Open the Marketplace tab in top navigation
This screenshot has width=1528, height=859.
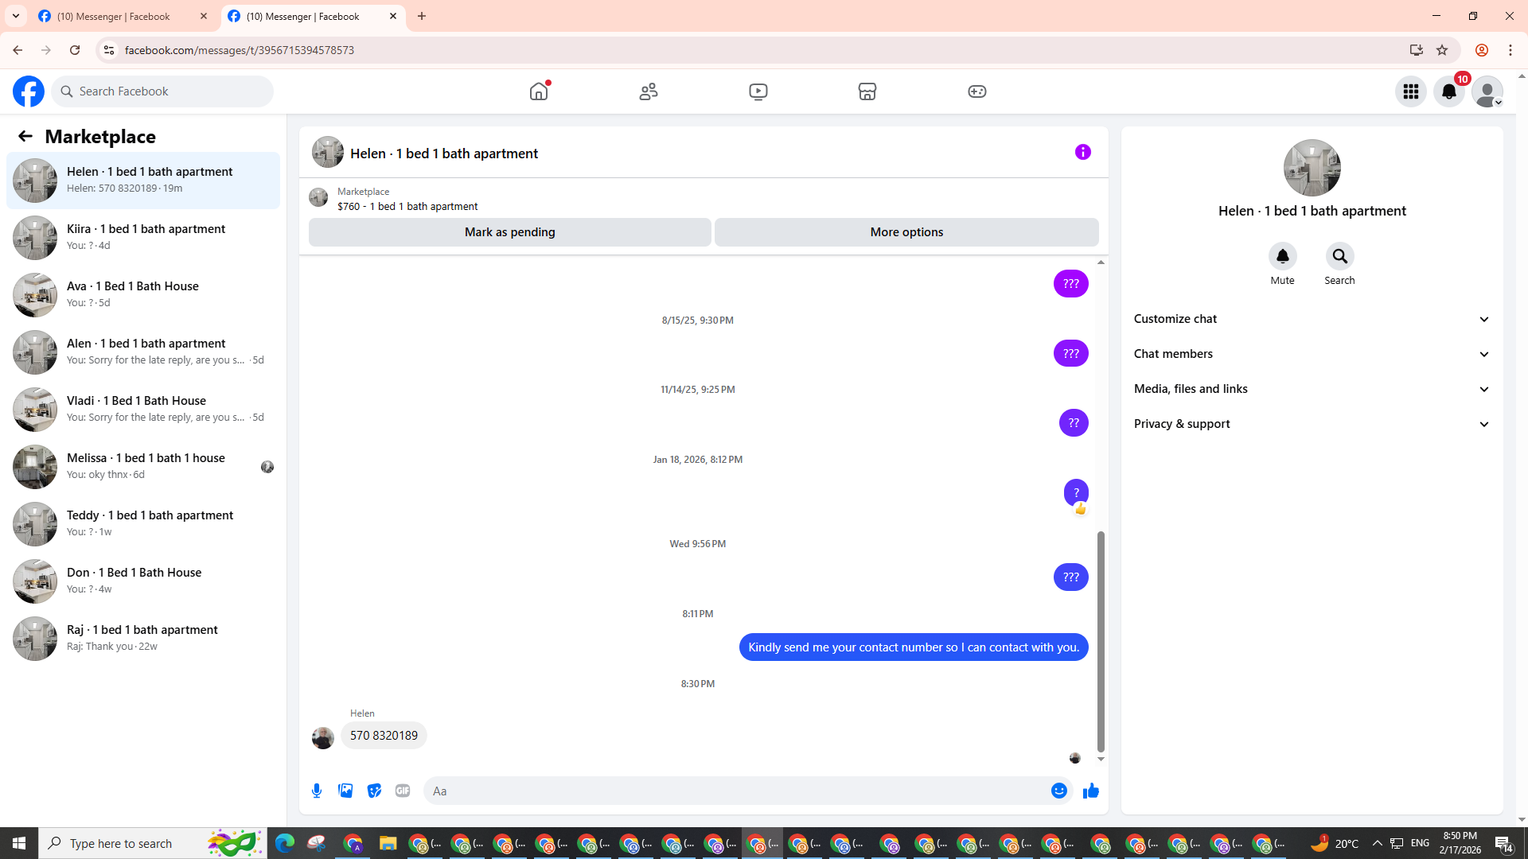pyautogui.click(x=867, y=91)
